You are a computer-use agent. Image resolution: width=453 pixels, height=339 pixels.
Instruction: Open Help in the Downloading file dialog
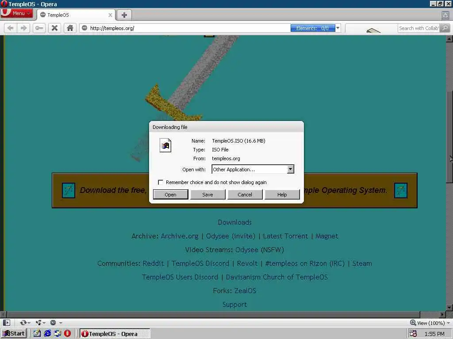(x=282, y=195)
